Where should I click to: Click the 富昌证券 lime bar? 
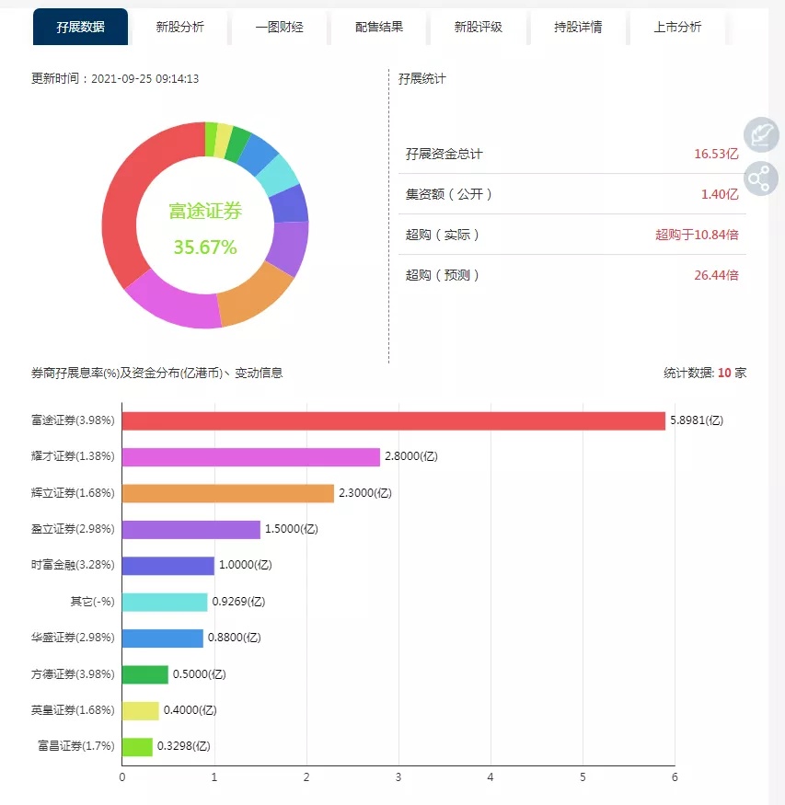pos(138,746)
